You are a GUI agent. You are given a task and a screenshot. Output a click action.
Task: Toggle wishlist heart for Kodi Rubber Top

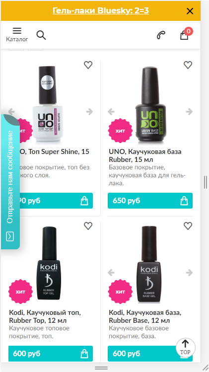pyautogui.click(x=88, y=226)
